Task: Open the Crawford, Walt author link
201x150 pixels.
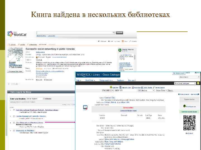Action: click(110, 98)
